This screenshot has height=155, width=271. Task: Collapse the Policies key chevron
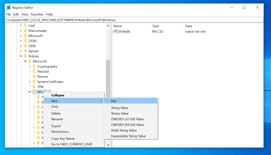21,56
